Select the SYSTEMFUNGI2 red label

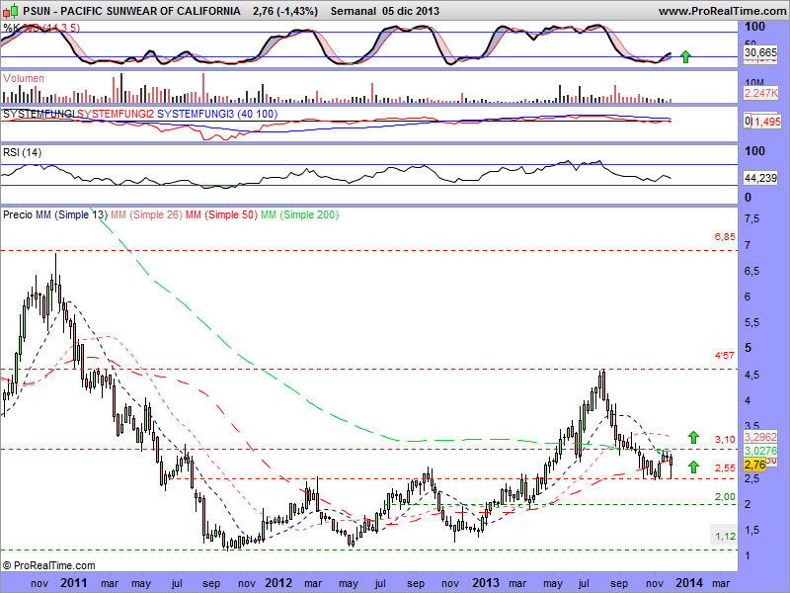tap(116, 114)
